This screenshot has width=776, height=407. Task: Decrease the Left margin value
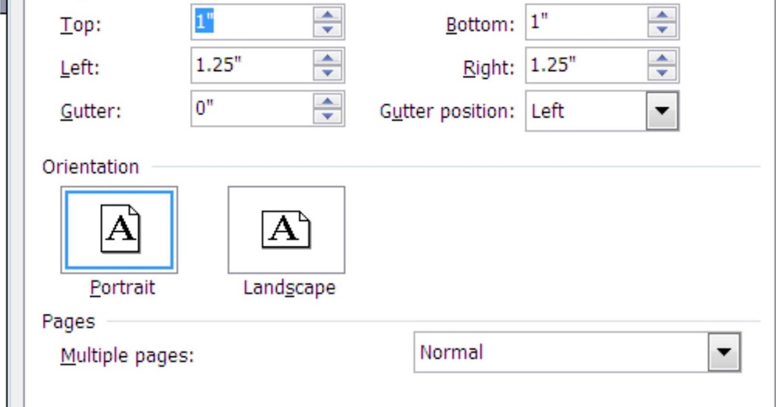point(329,72)
